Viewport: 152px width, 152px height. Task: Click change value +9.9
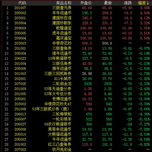tap(128, 18)
